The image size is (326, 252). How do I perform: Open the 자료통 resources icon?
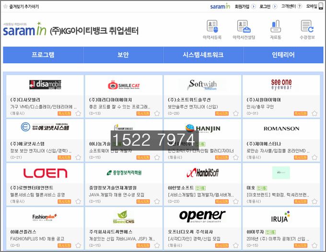coord(276,26)
